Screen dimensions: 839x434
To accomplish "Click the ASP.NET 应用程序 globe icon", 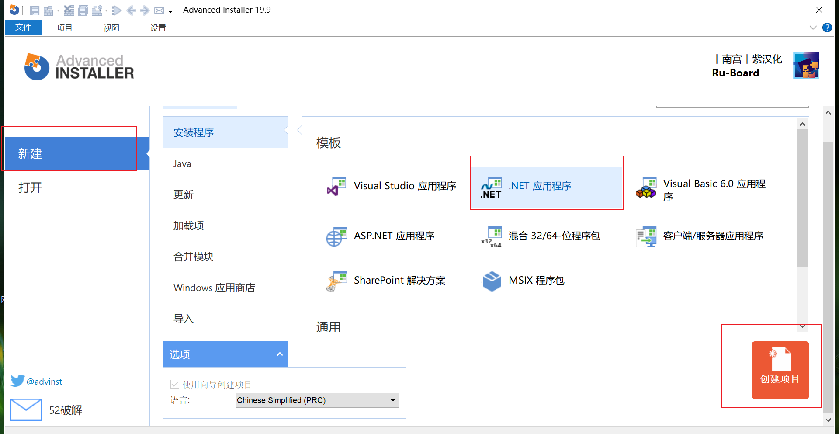I will click(x=336, y=236).
